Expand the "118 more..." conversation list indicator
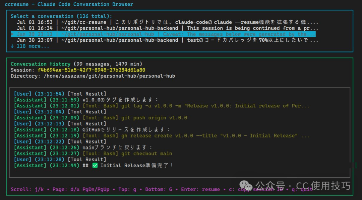 tap(30, 46)
